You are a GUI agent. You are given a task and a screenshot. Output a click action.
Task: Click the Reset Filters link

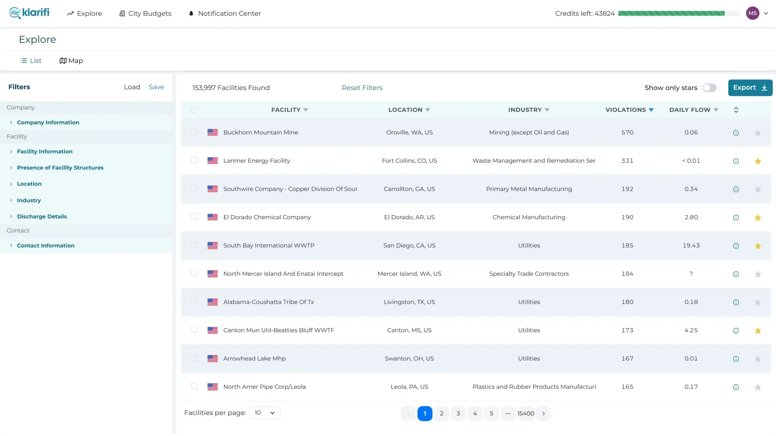point(362,88)
